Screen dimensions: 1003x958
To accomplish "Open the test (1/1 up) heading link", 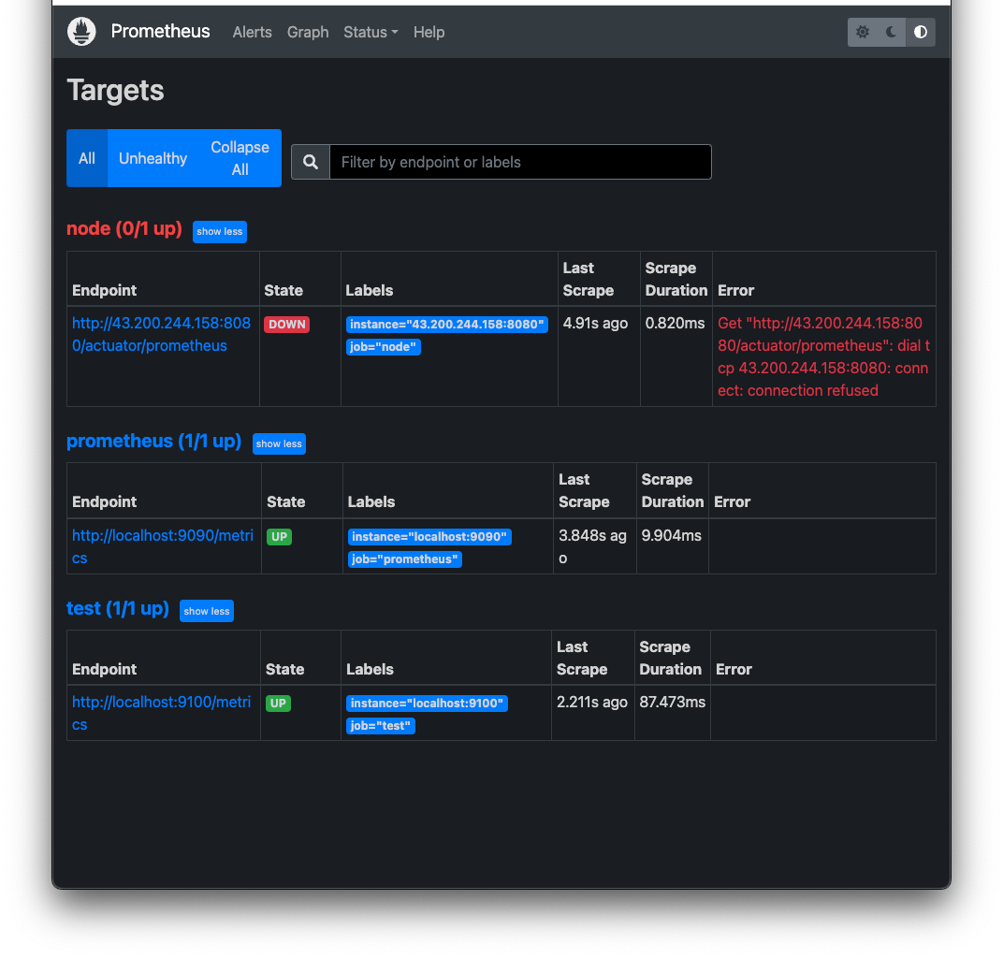I will (x=118, y=608).
